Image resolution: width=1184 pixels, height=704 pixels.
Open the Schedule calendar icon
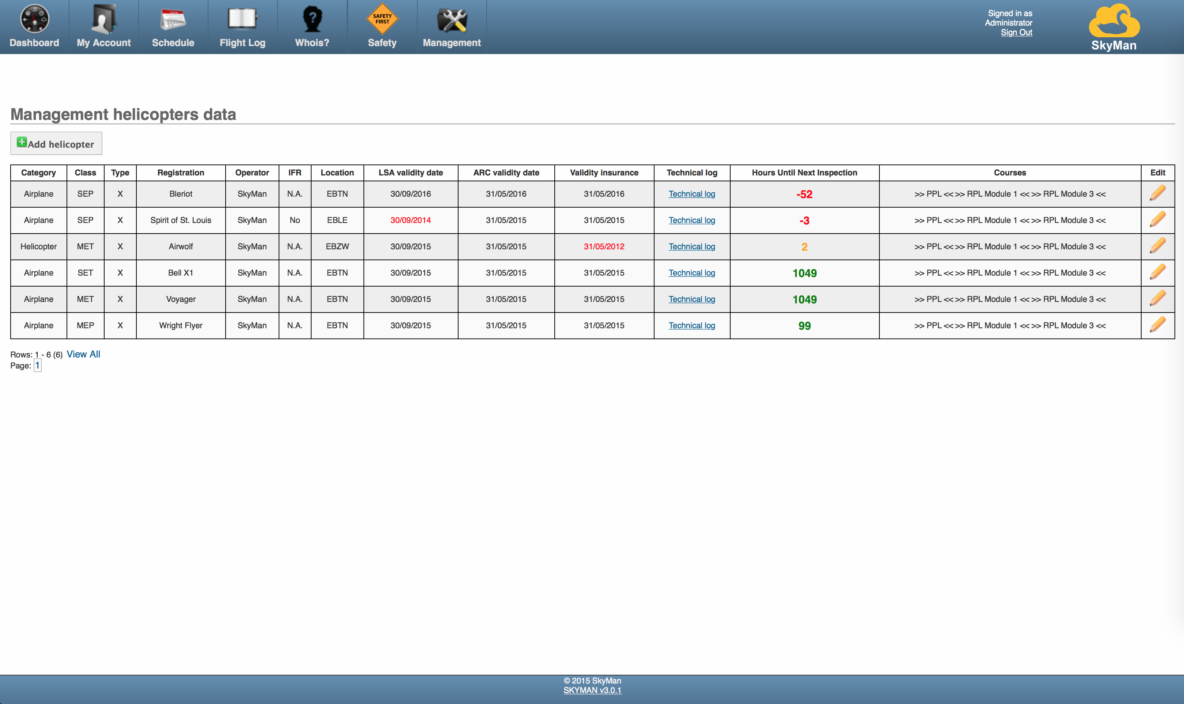(173, 20)
